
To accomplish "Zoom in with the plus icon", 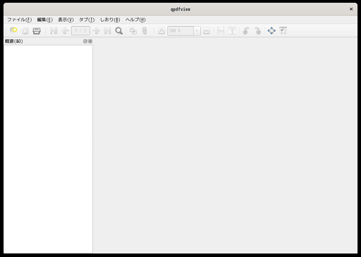I will pos(162,31).
